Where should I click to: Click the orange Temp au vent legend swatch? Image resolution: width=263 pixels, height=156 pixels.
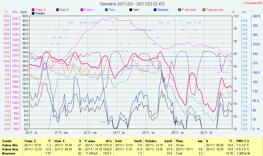click(x=204, y=10)
